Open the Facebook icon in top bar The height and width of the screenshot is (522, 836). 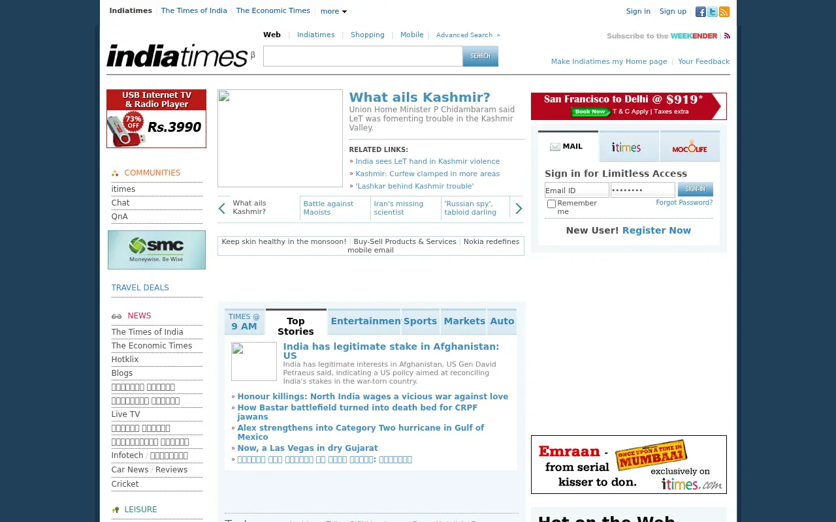pyautogui.click(x=700, y=12)
